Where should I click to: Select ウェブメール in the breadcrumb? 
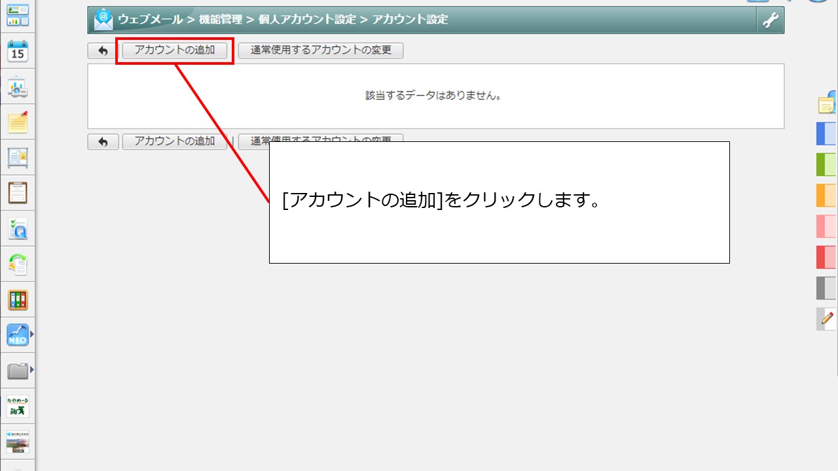click(x=150, y=20)
